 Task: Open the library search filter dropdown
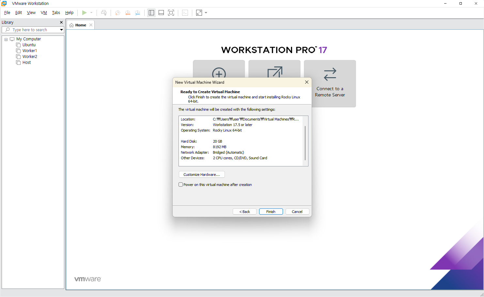(x=61, y=30)
